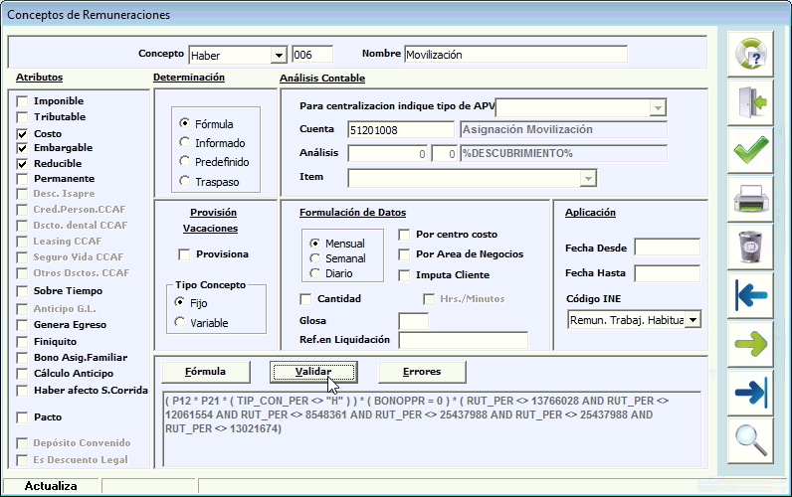The image size is (792, 497).
Task: Jump to last record with blue arrow icon
Action: (x=751, y=390)
